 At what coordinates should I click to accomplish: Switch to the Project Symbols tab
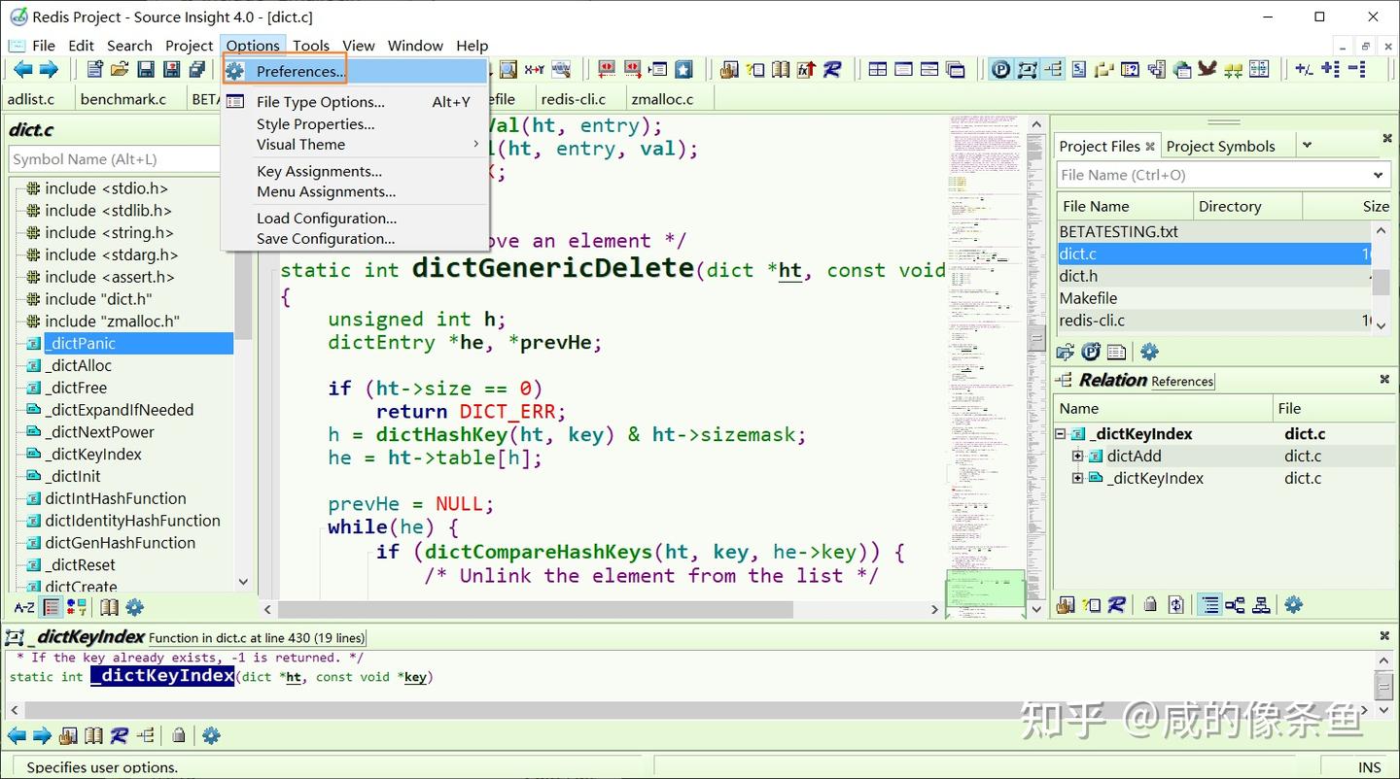1220,146
